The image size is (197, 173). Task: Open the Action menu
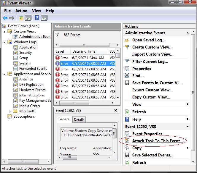coord(21,11)
